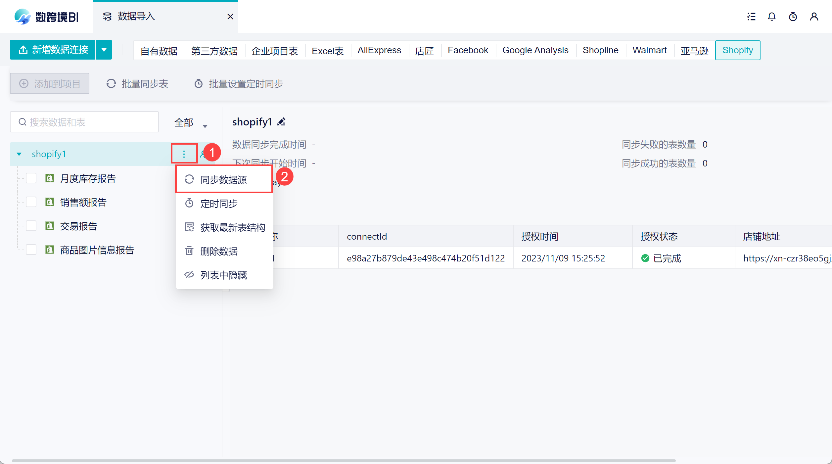Screen dimensions: 832x464
Task: Open the task list icon in header
Action: [x=751, y=17]
